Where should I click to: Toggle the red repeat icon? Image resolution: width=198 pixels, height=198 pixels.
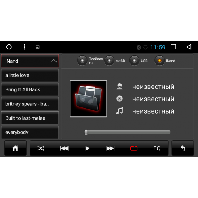pyautogui.click(x=134, y=148)
